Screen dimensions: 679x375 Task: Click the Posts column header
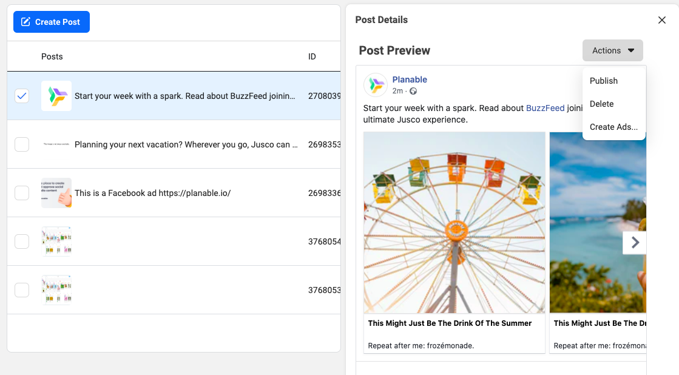point(52,56)
